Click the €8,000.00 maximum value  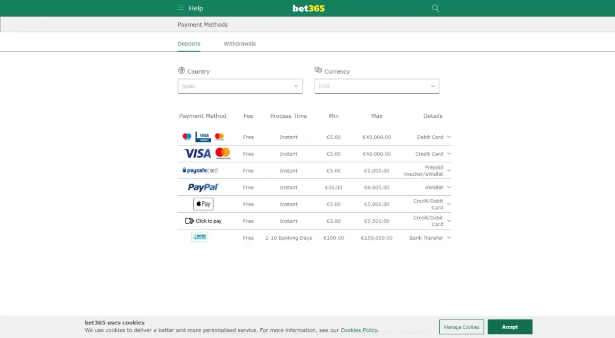pos(377,187)
